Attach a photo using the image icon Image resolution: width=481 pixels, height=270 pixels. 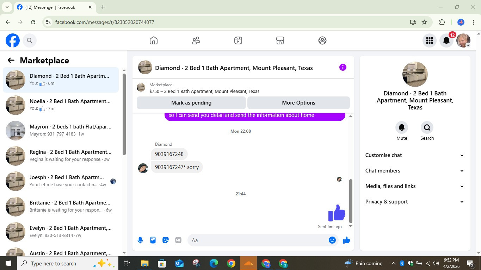coord(153,240)
